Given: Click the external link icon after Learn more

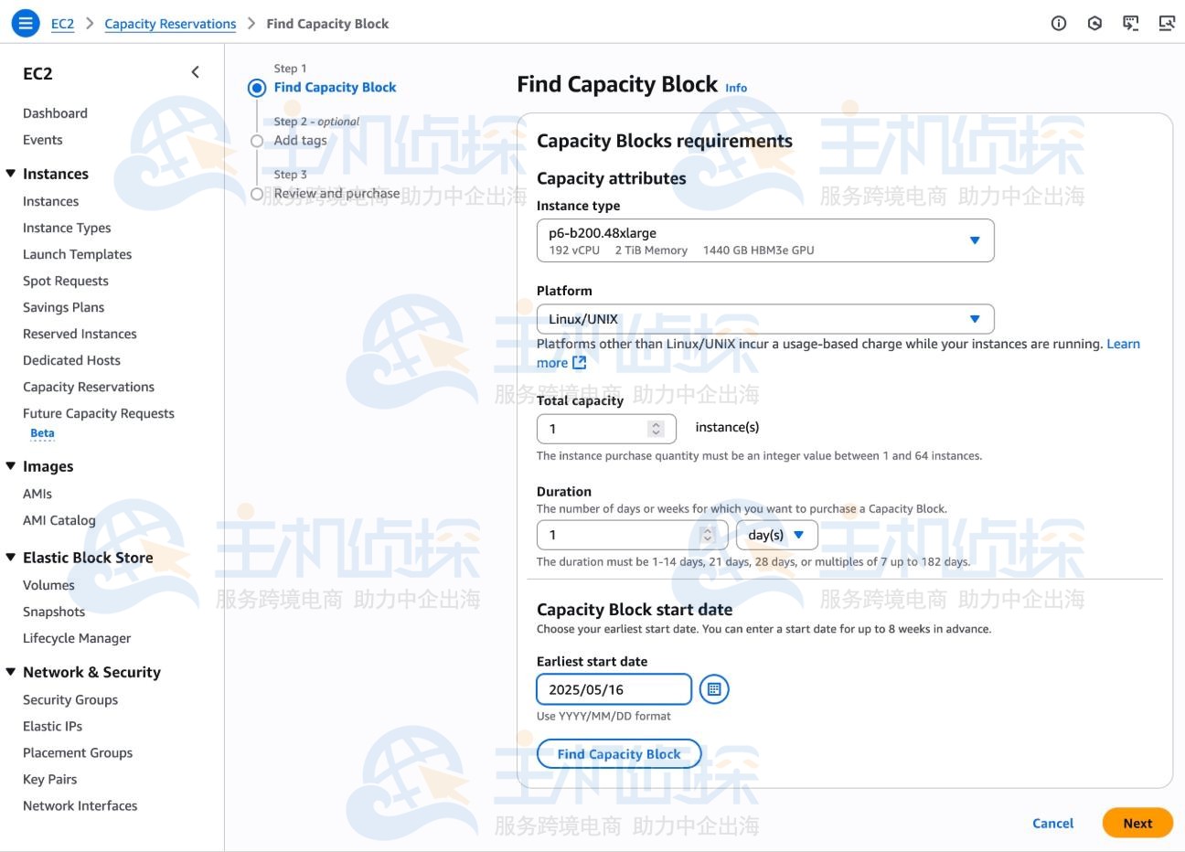Looking at the screenshot, I should tap(579, 362).
